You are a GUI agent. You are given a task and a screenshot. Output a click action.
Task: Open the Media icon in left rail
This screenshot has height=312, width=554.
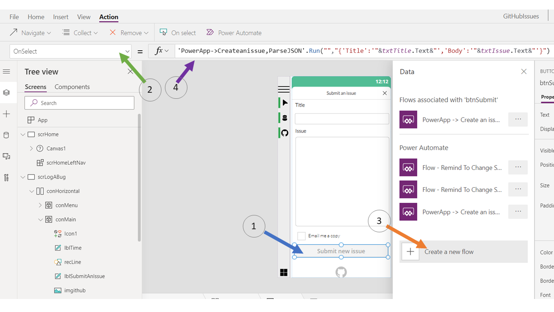click(6, 156)
